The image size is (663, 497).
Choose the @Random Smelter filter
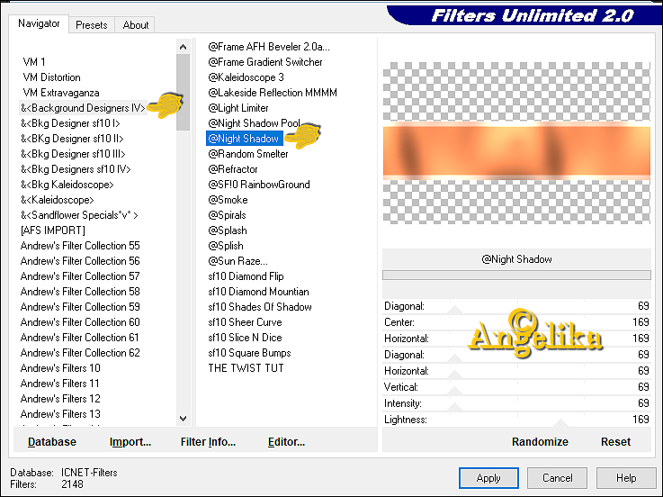[x=247, y=154]
